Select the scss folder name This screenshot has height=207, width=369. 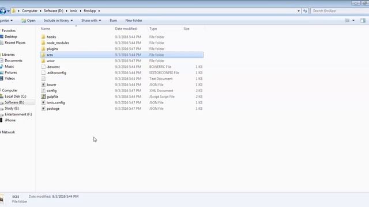tap(50, 55)
